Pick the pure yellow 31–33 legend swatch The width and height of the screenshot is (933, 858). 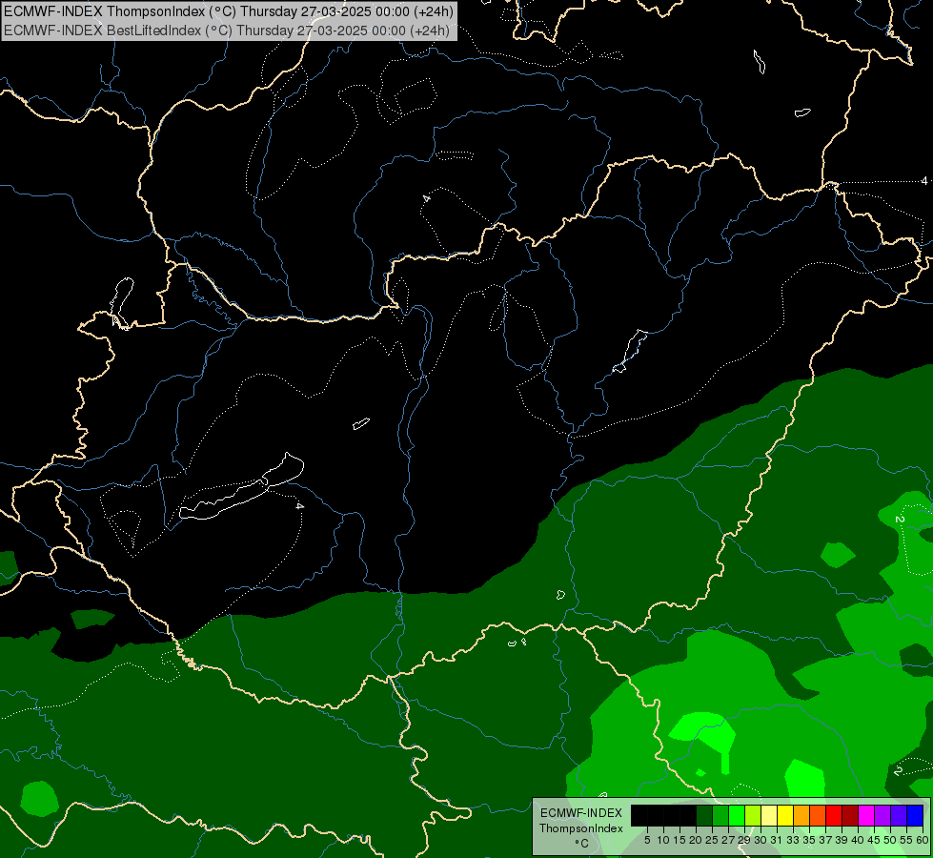click(785, 815)
